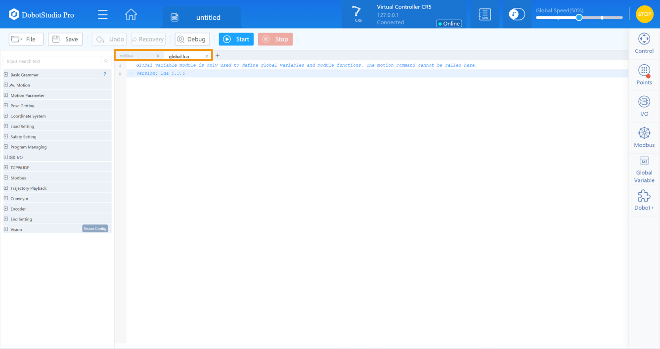Image resolution: width=660 pixels, height=349 pixels.
Task: Expand Motion Parameter category
Action: tap(6, 95)
